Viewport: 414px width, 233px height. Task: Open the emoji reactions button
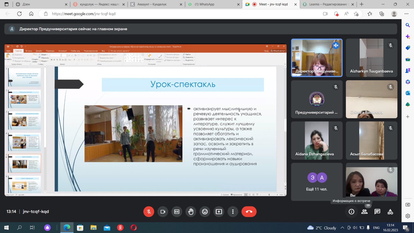(x=205, y=212)
